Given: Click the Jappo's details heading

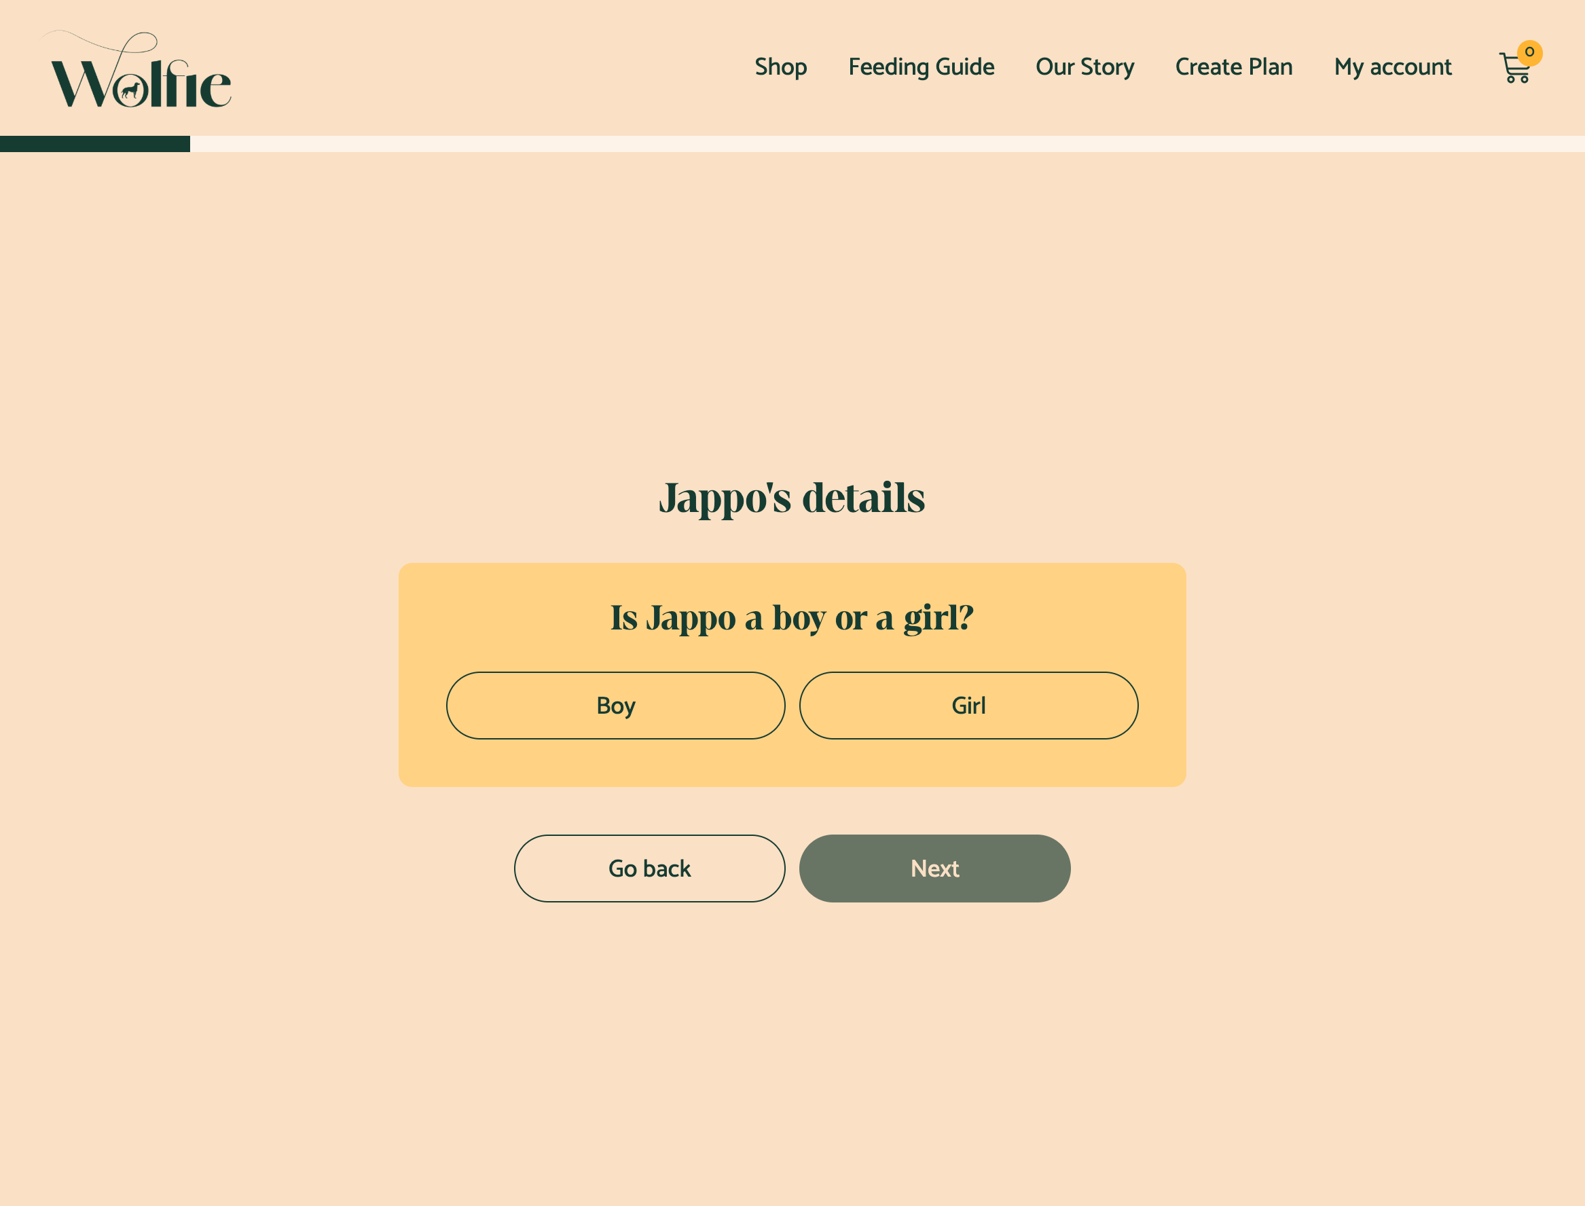Looking at the screenshot, I should 792,498.
